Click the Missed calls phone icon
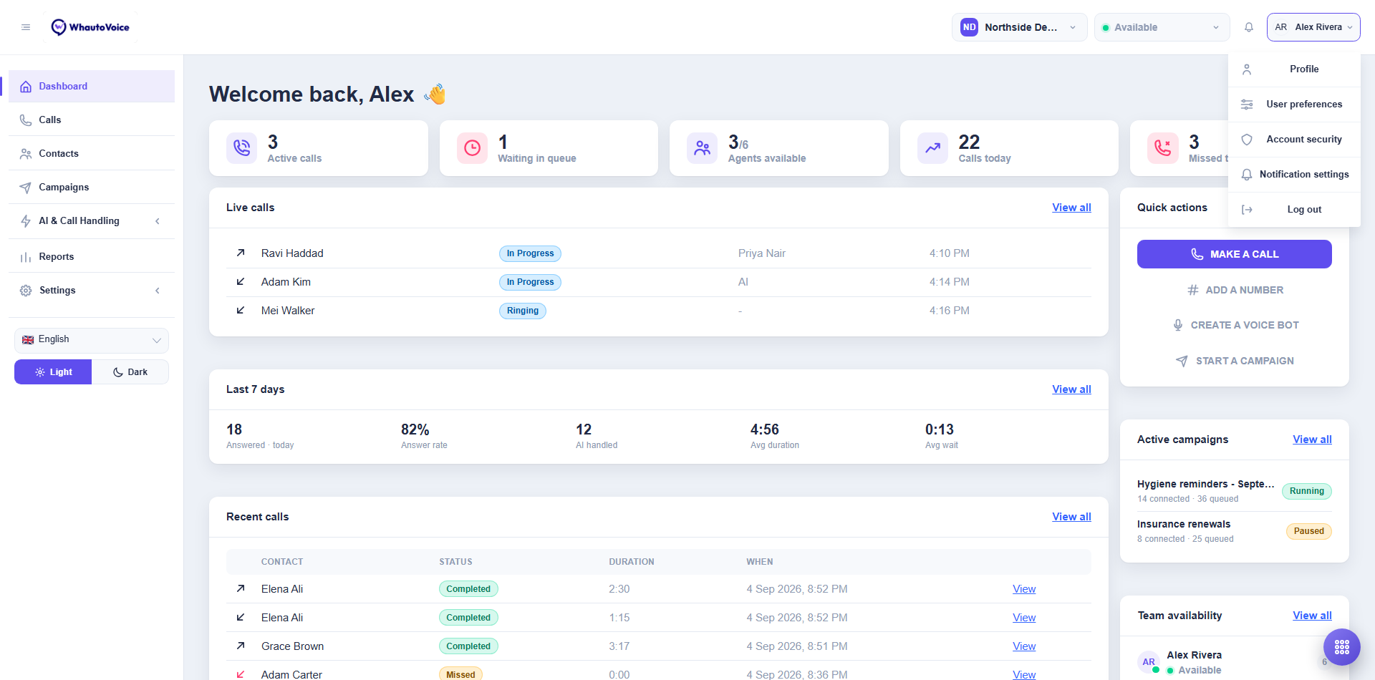Viewport: 1375px width, 680px height. pyautogui.click(x=1163, y=148)
